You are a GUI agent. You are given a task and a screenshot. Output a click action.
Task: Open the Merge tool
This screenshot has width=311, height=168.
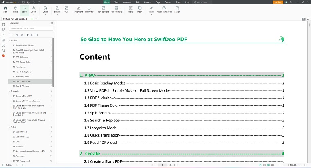pos(131,9)
